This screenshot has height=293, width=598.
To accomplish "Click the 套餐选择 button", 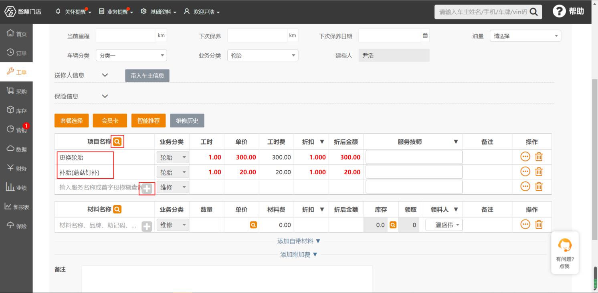I will [x=71, y=121].
